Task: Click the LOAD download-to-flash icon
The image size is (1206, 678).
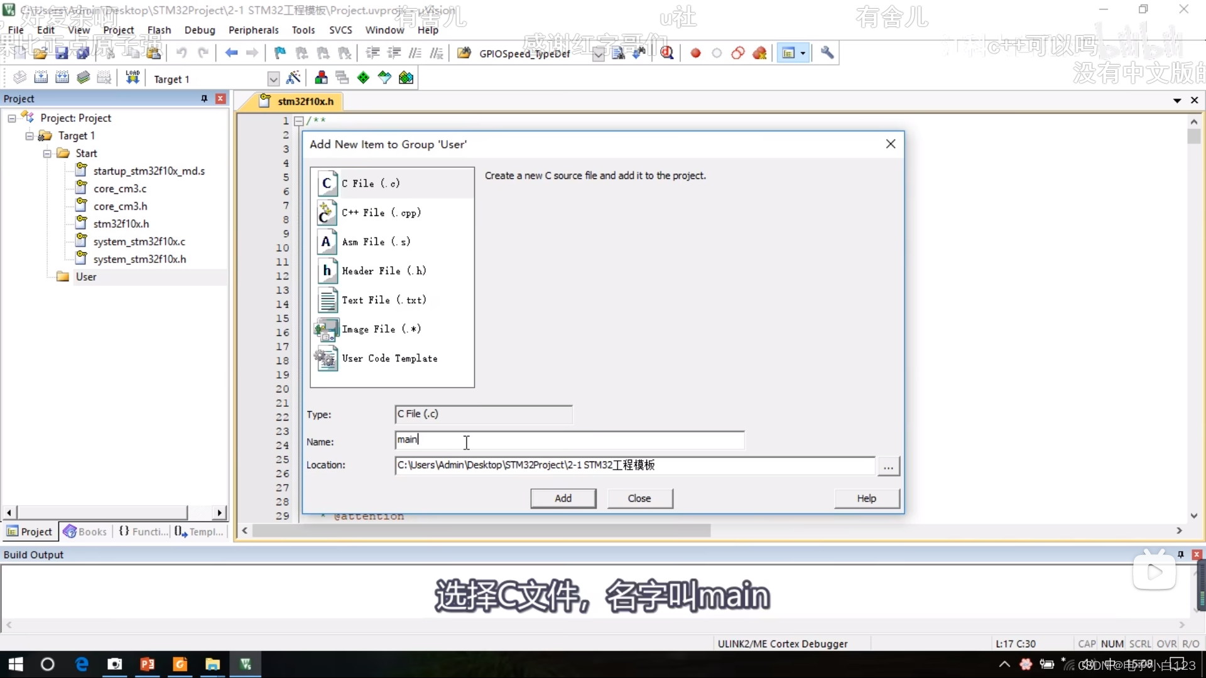Action: pos(131,77)
